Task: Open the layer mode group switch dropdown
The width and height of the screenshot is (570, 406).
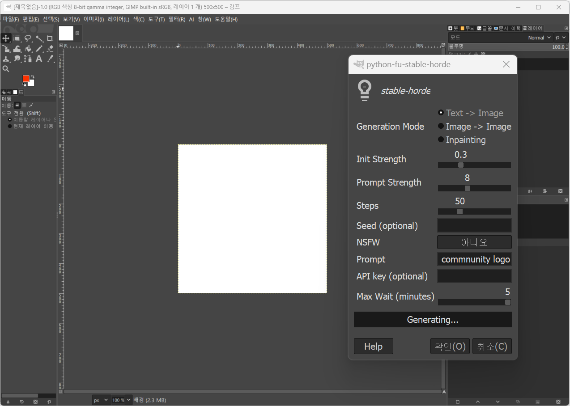Action: click(561, 38)
